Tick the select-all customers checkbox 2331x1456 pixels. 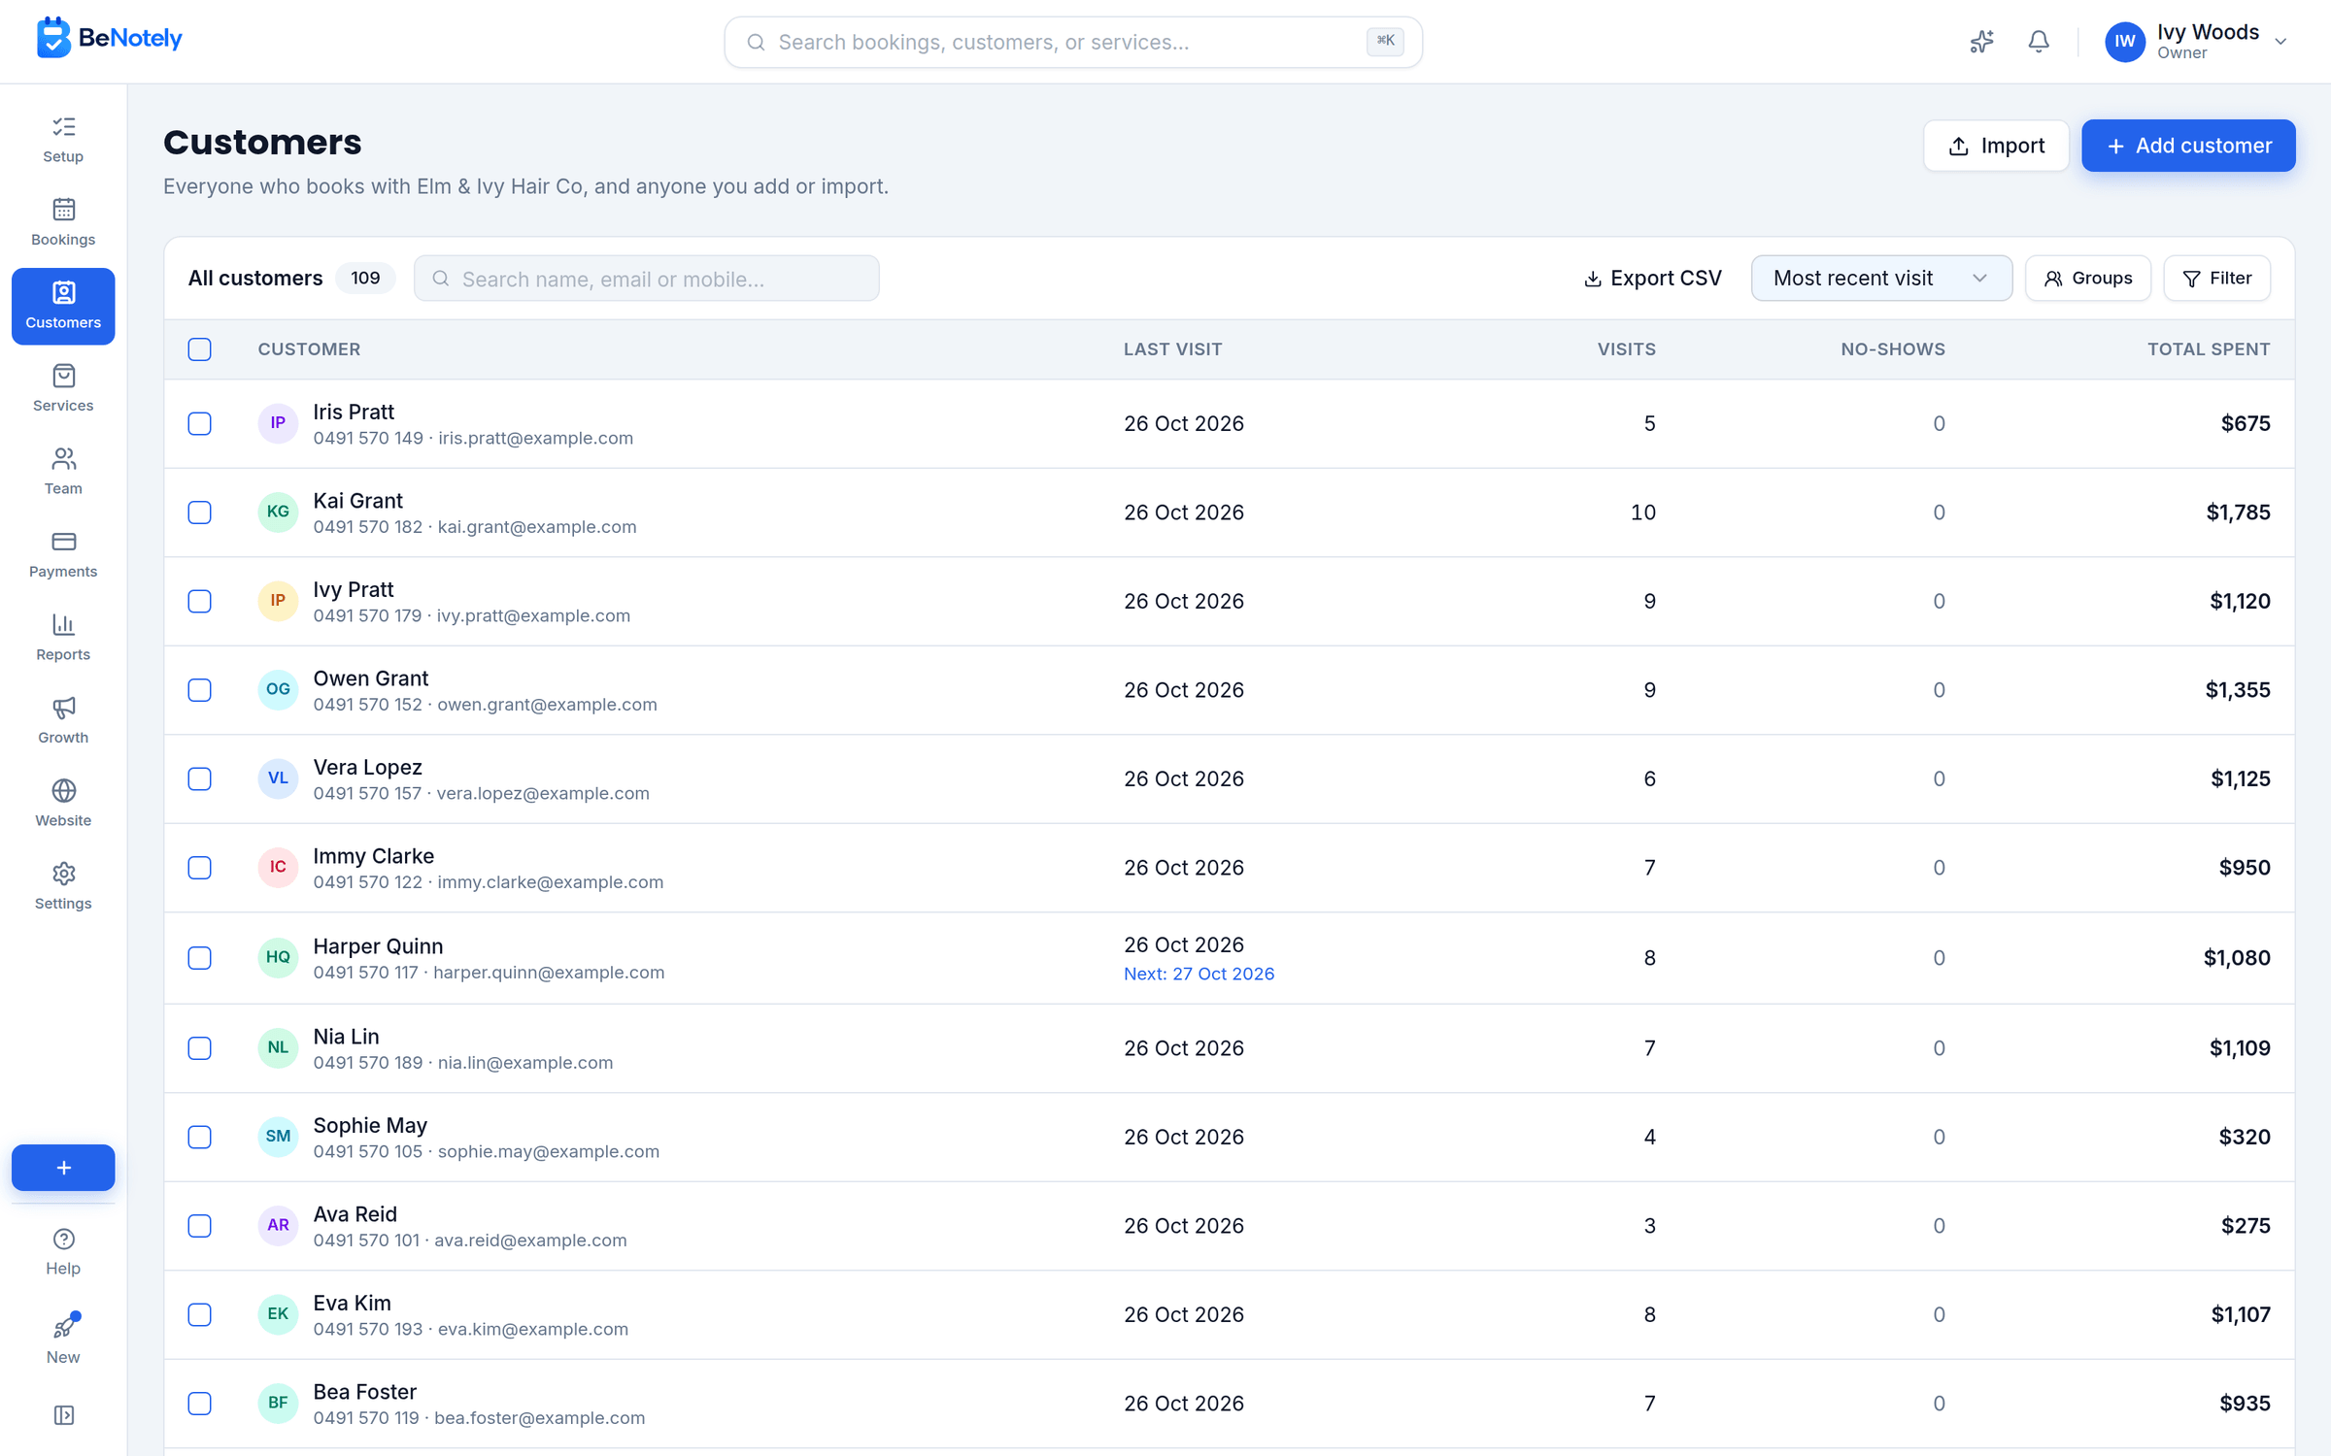(200, 349)
